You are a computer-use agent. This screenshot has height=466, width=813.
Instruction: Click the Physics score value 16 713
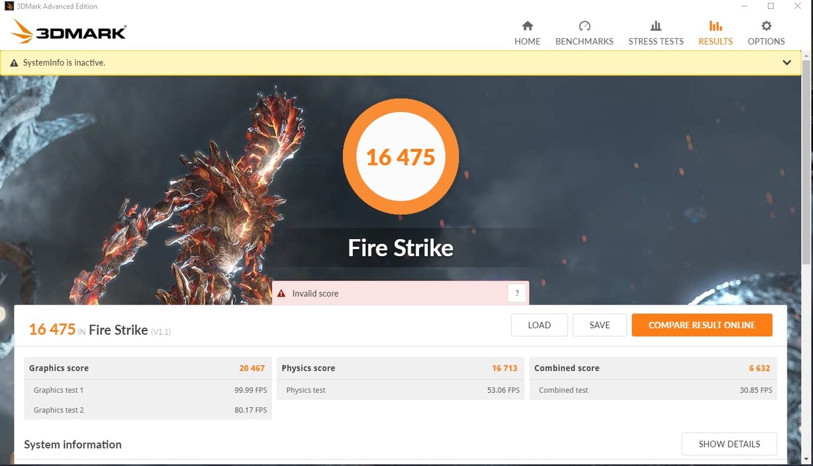pyautogui.click(x=505, y=368)
